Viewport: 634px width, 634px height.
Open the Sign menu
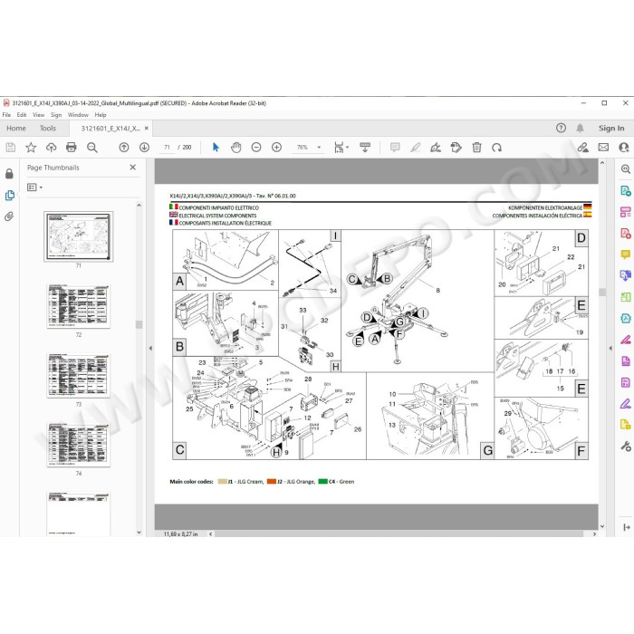pyautogui.click(x=56, y=115)
